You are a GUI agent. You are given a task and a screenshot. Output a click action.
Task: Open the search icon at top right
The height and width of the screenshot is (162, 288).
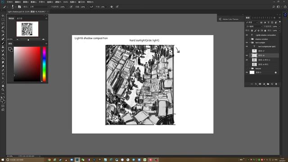pyautogui.click(x=274, y=7)
